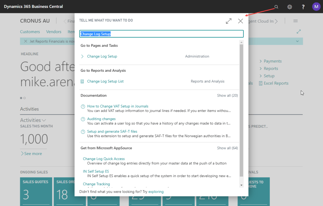Click the exploring link at dialog bottom
Viewport: 323px width, 206px height.
coord(156,192)
